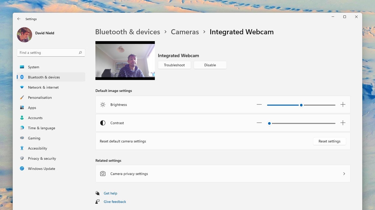Click the Brightness slider handle

coord(301,105)
